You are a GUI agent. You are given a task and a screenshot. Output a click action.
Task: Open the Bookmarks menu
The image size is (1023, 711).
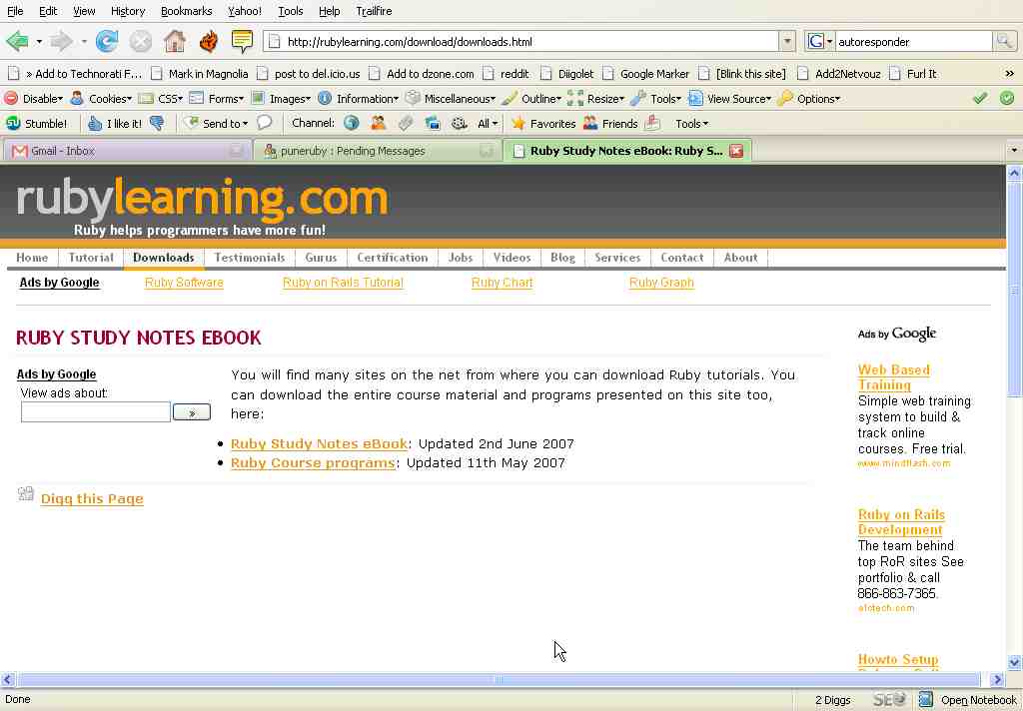(x=186, y=11)
